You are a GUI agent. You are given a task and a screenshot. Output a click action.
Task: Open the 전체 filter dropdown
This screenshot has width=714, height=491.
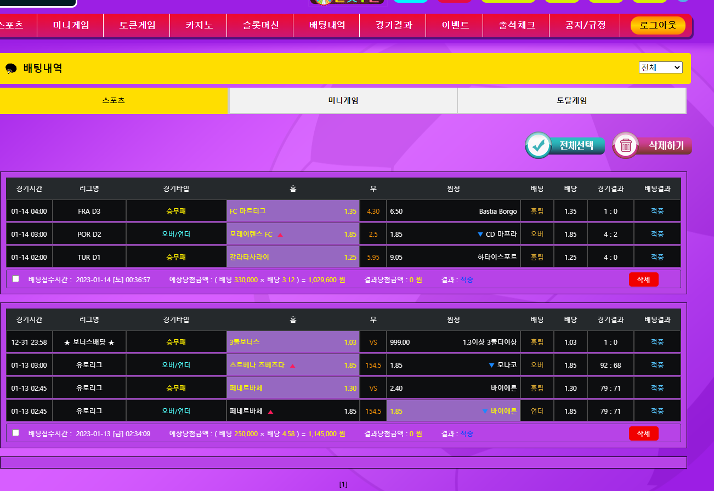click(x=660, y=67)
